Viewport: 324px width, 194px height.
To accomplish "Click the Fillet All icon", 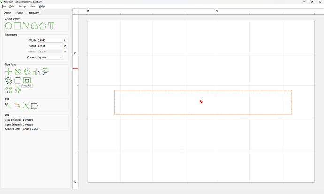I will pos(27,81).
